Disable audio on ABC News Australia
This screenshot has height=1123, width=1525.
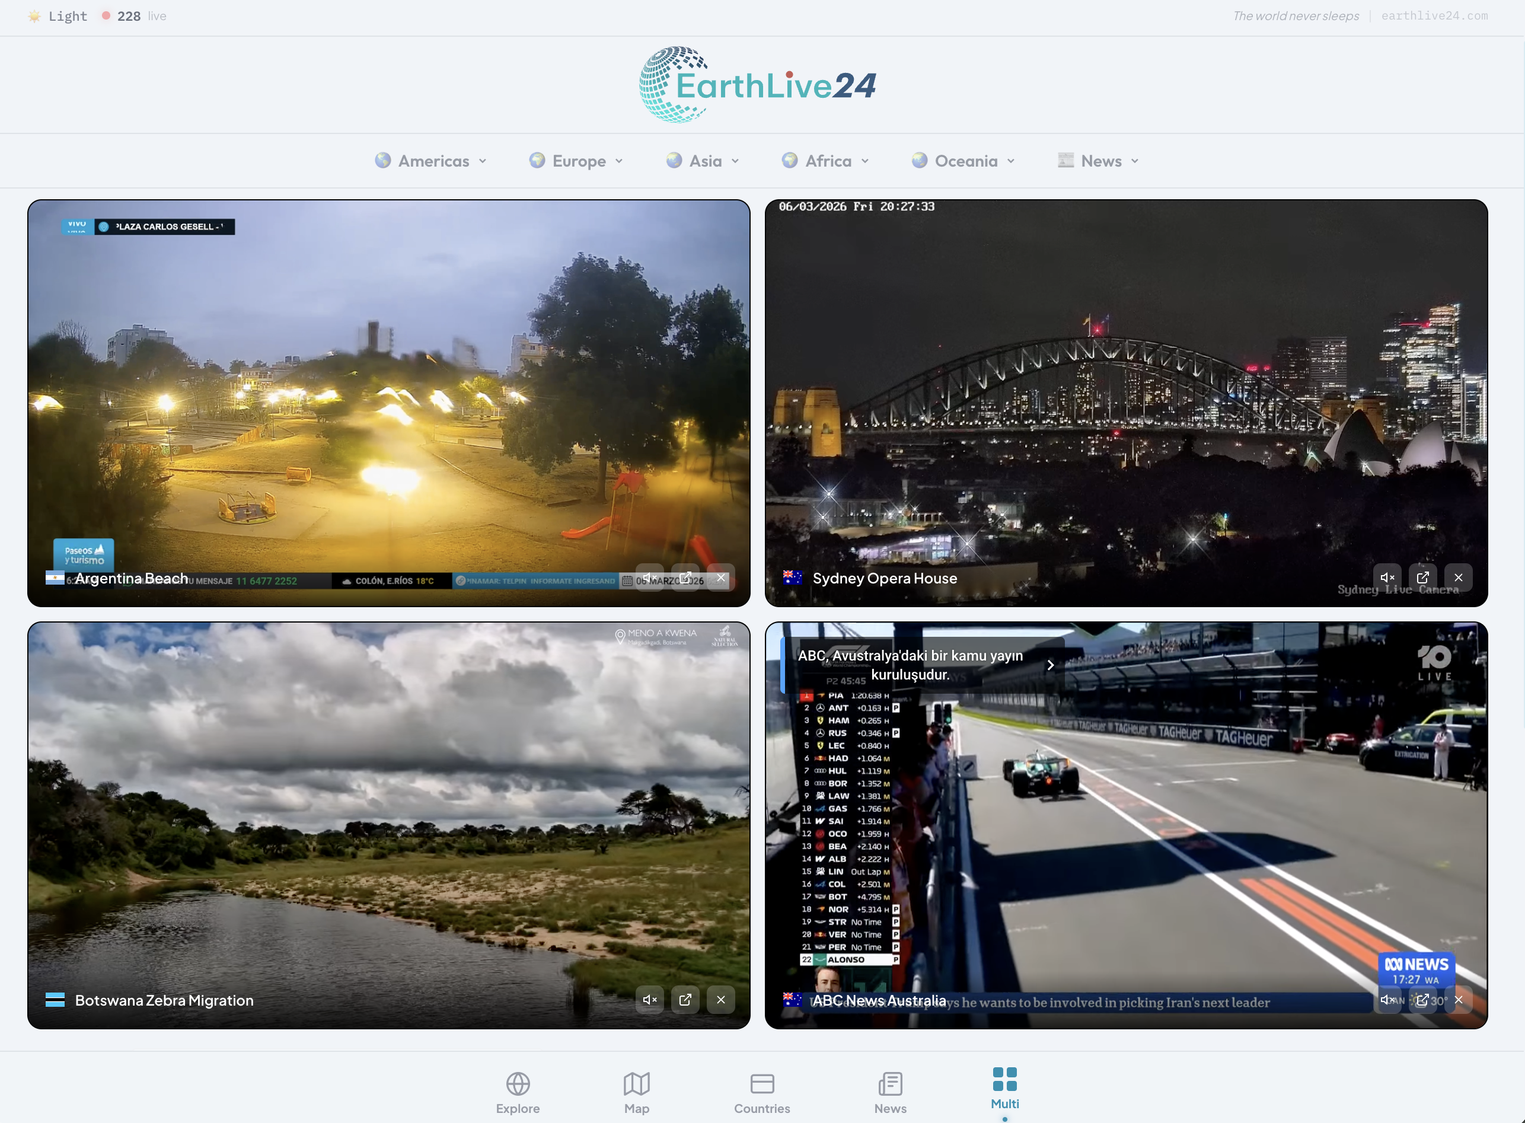(1387, 999)
